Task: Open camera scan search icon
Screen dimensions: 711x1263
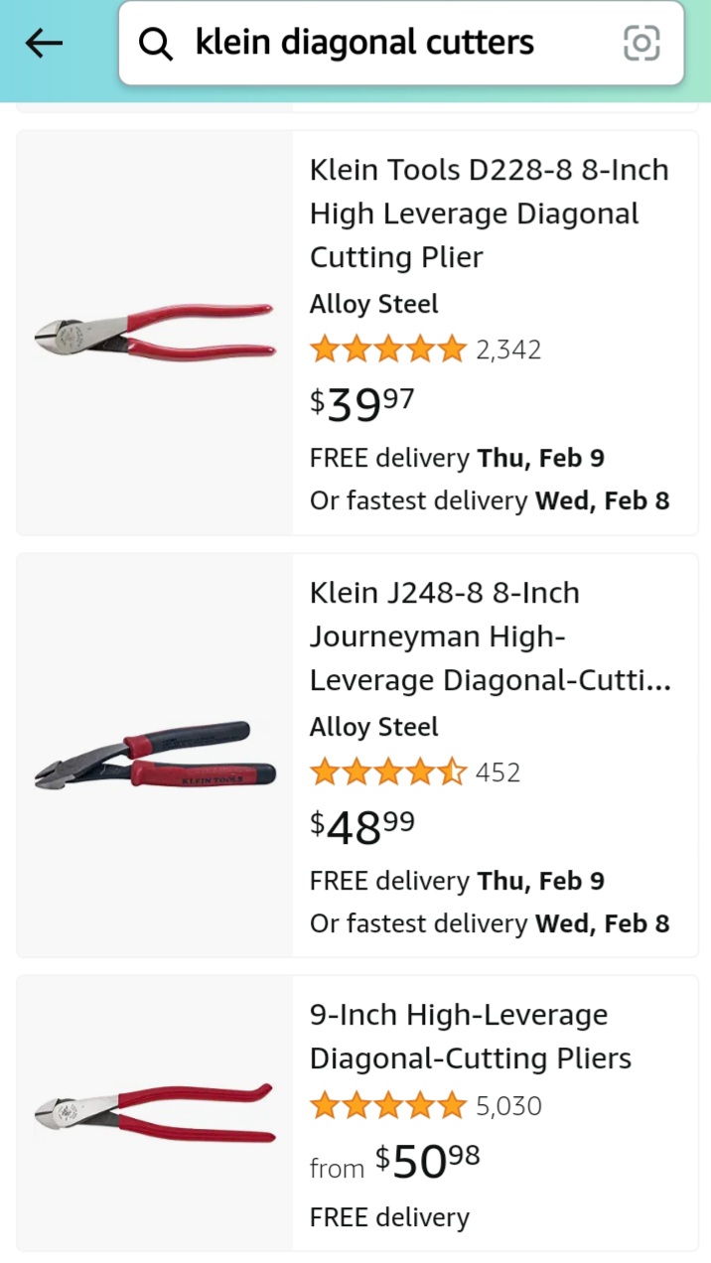Action: point(641,43)
